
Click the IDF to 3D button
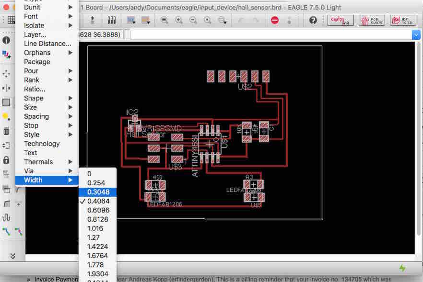[x=403, y=21]
